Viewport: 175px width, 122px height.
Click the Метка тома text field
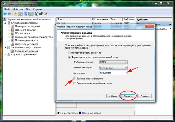[113, 73]
